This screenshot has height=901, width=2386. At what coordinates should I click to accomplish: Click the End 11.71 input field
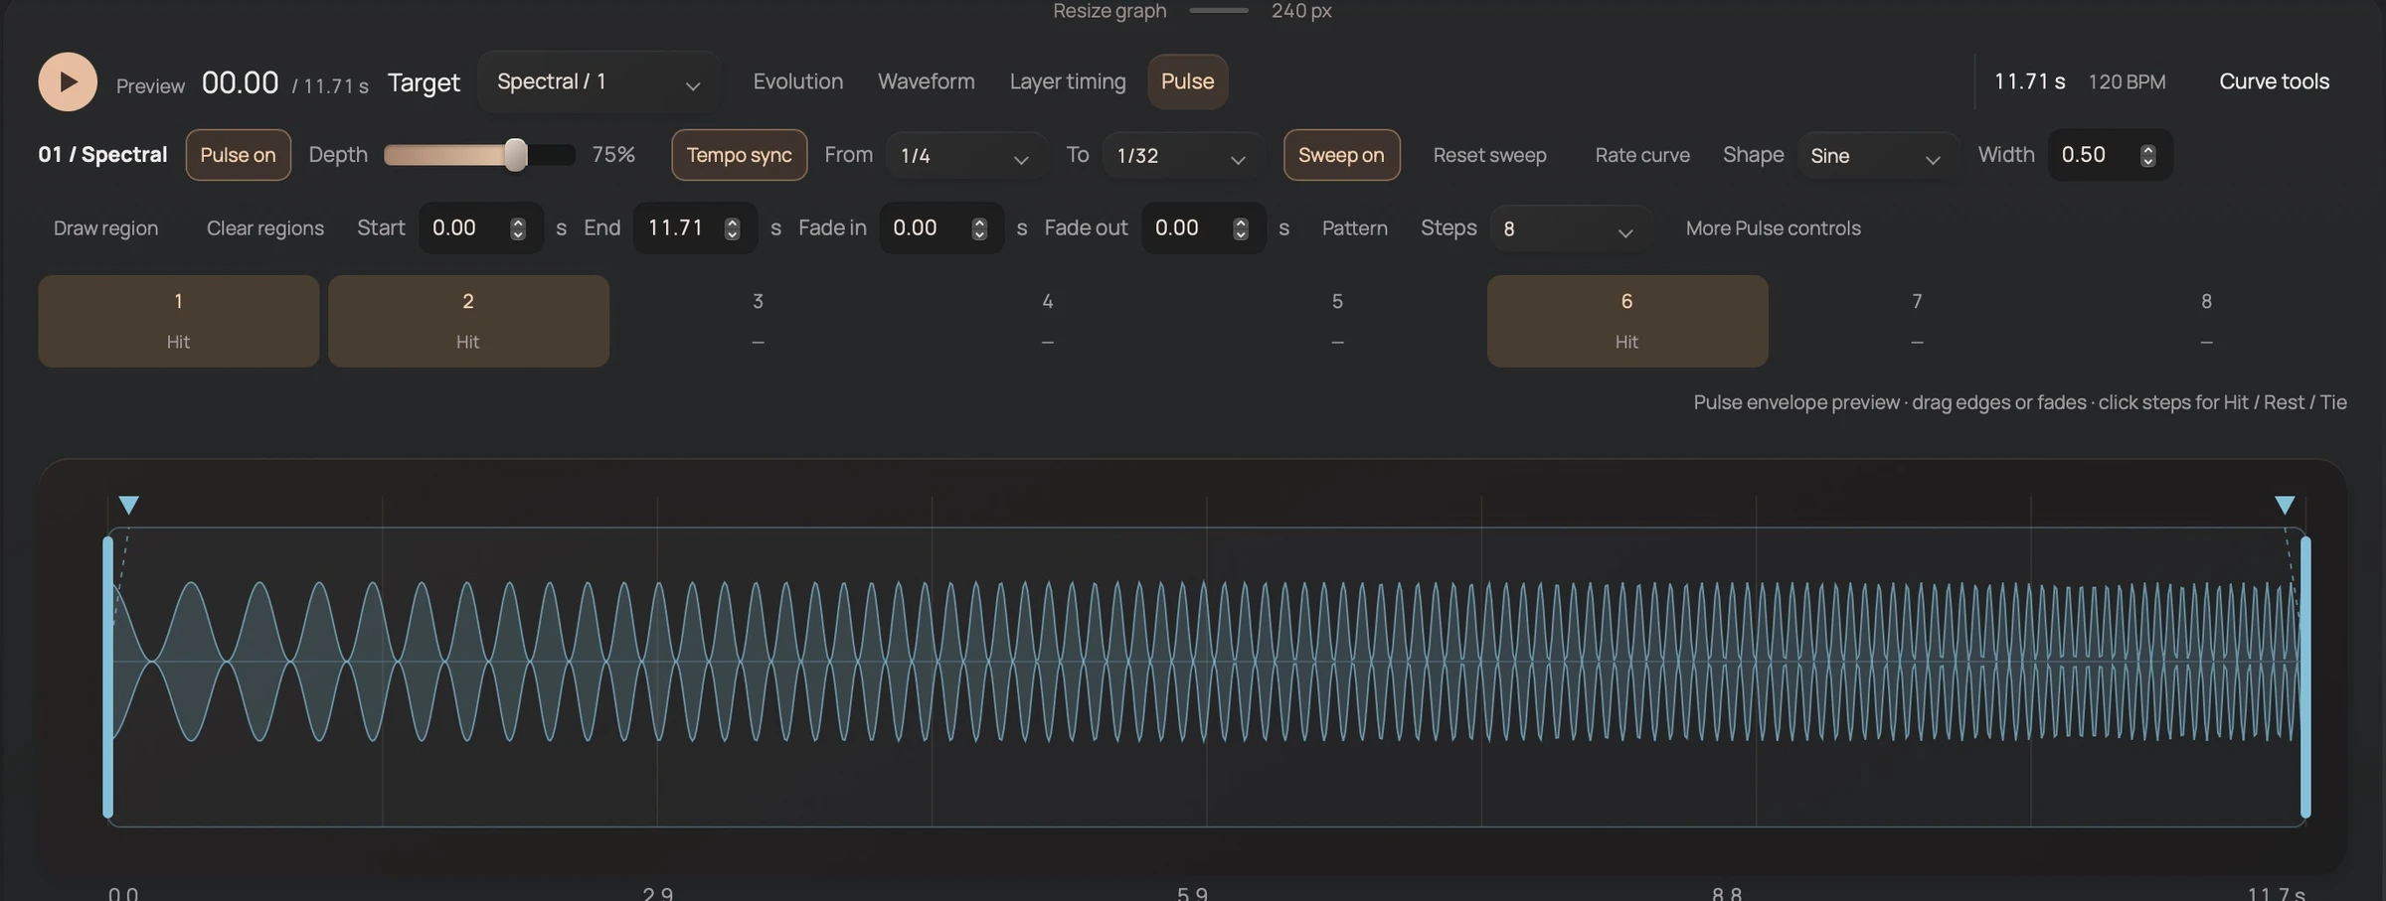pyautogui.click(x=695, y=228)
